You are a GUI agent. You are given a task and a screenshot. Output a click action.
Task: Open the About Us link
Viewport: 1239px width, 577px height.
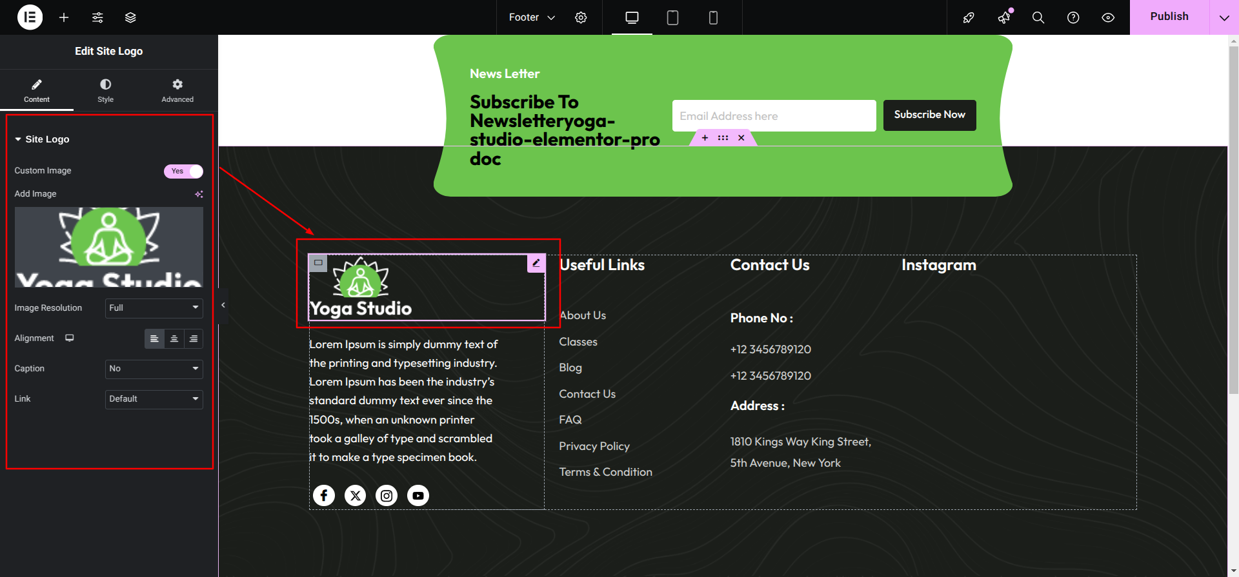pyautogui.click(x=583, y=315)
